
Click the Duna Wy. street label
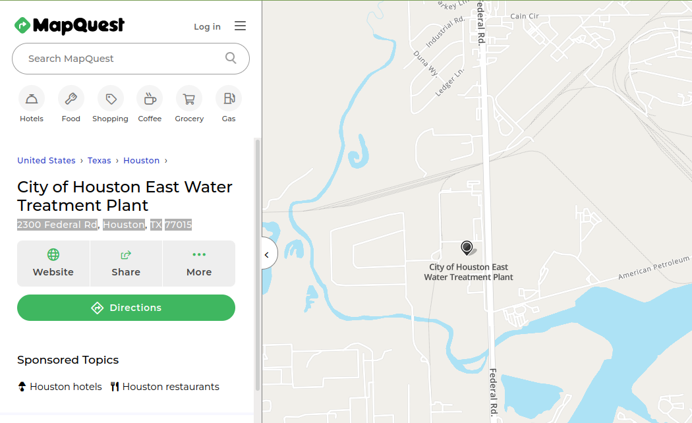coord(426,64)
